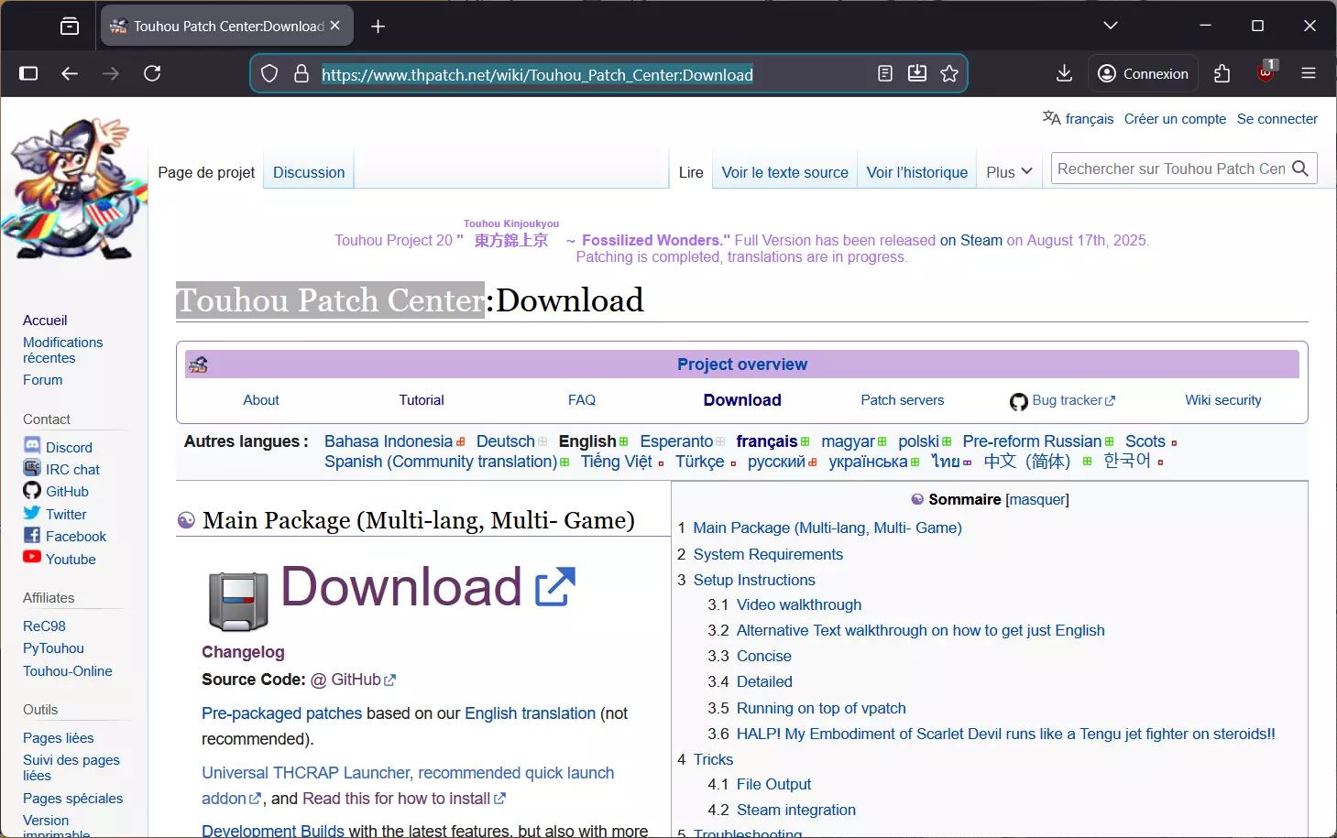Click the wiki search magnifier icon
The image size is (1337, 838).
[1300, 169]
